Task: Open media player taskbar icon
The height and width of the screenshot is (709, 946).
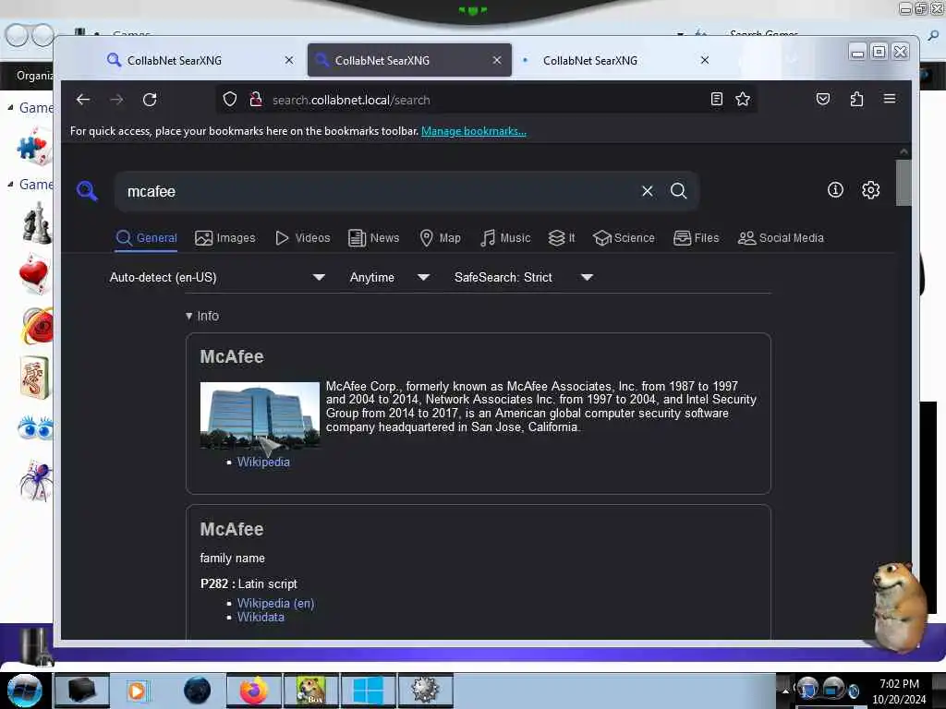Action: [x=137, y=691]
